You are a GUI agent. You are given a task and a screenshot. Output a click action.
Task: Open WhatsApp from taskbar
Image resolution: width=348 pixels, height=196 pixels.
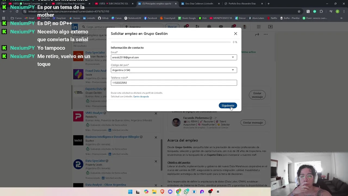[x=186, y=192]
